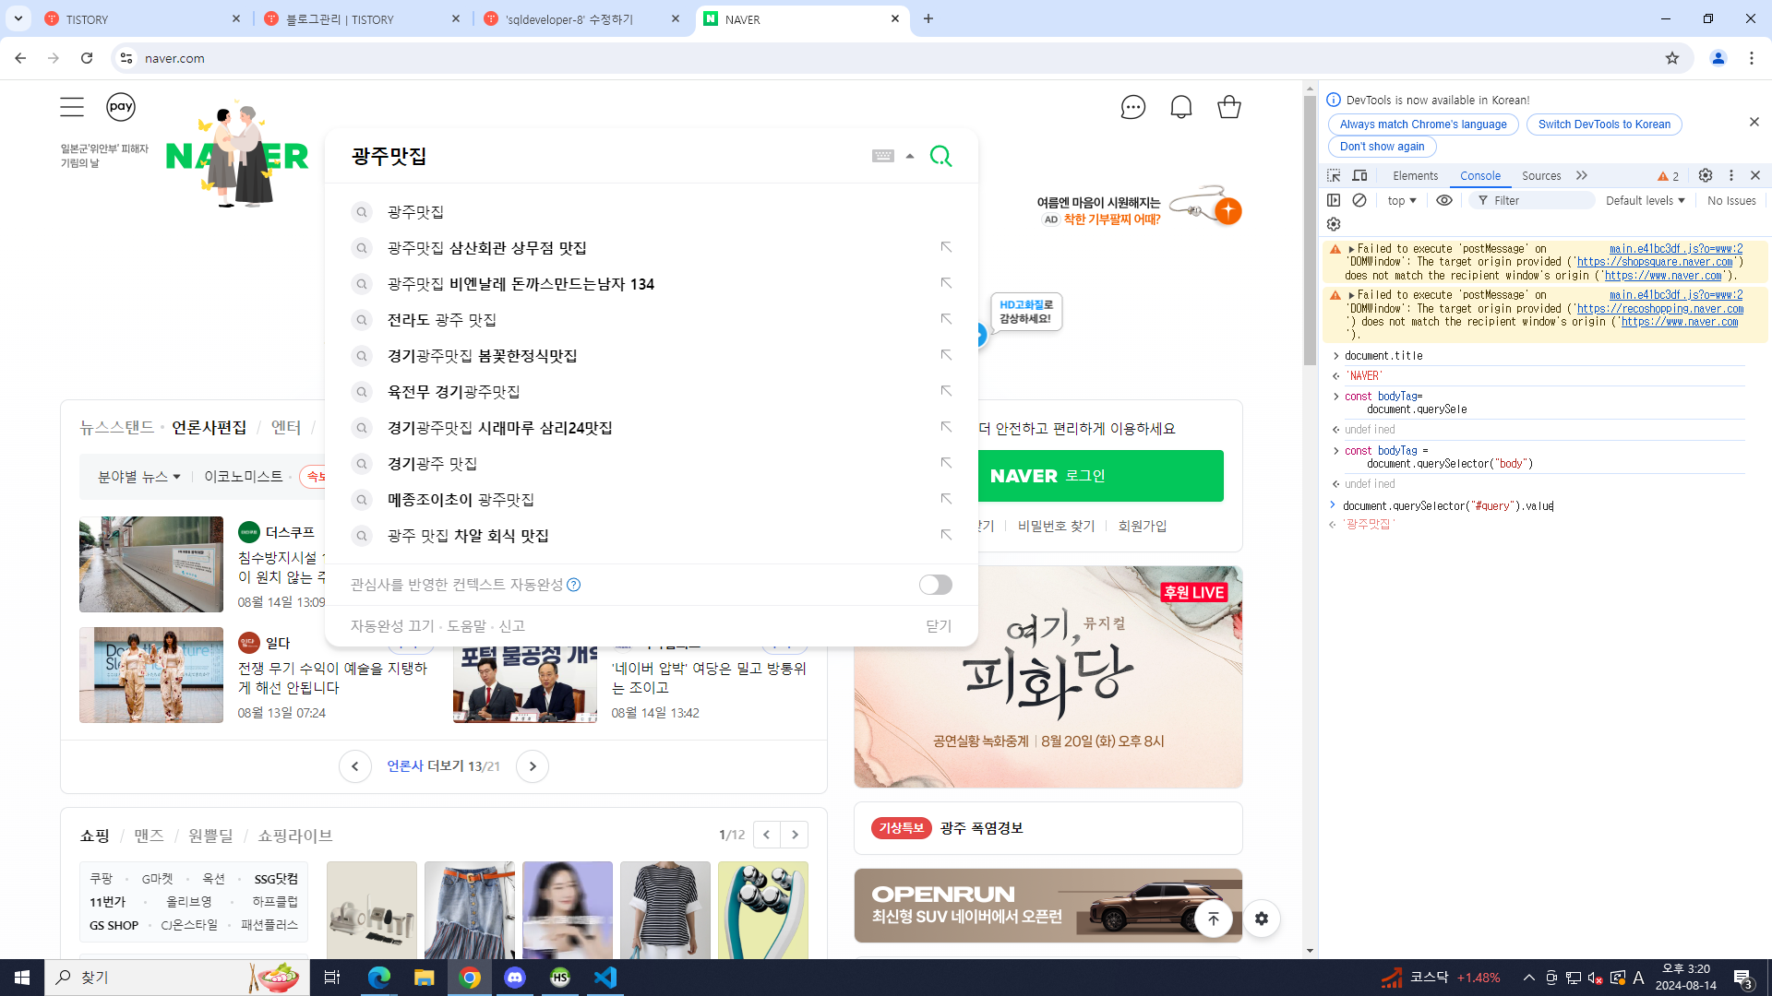
Task: Toggle the DevTools device toolbar icon
Action: point(1359,175)
